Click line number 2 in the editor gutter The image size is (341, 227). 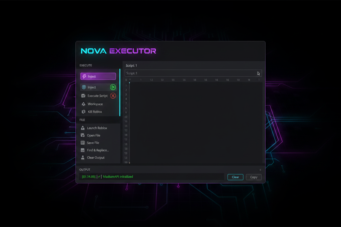point(126,90)
